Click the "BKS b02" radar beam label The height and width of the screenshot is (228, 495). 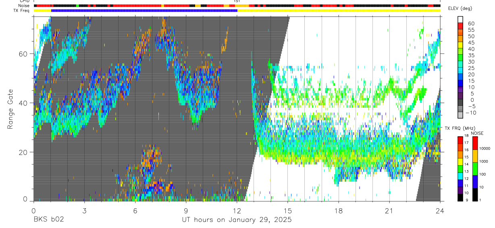click(x=48, y=220)
